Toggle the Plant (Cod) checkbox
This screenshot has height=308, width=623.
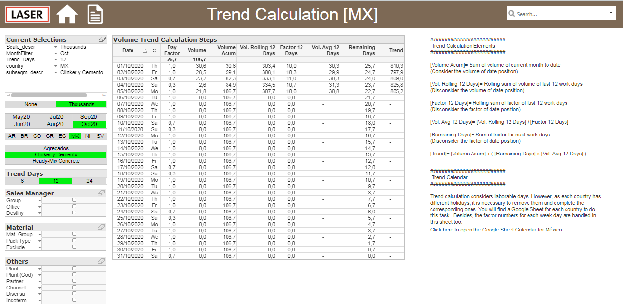point(74,274)
